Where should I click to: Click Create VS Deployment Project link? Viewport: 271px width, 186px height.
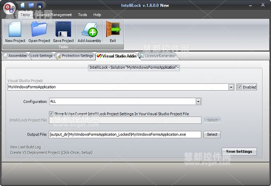(x=51, y=152)
